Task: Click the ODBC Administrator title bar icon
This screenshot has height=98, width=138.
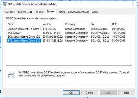Action: [x=5, y=4]
